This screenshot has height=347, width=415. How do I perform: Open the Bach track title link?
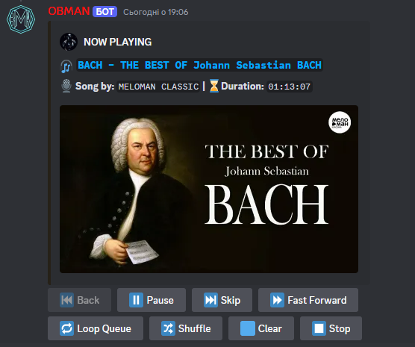199,65
